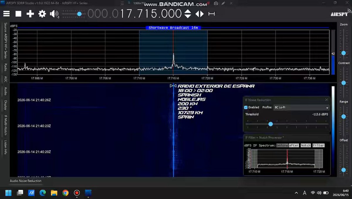Stop the radio with the square button
Screen dimensions: 352x199
click(18, 14)
